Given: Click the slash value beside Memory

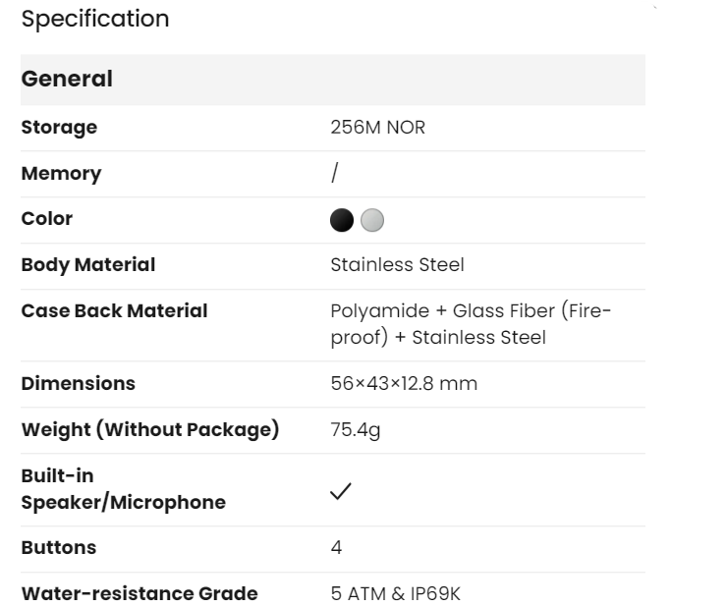Looking at the screenshot, I should pos(335,174).
